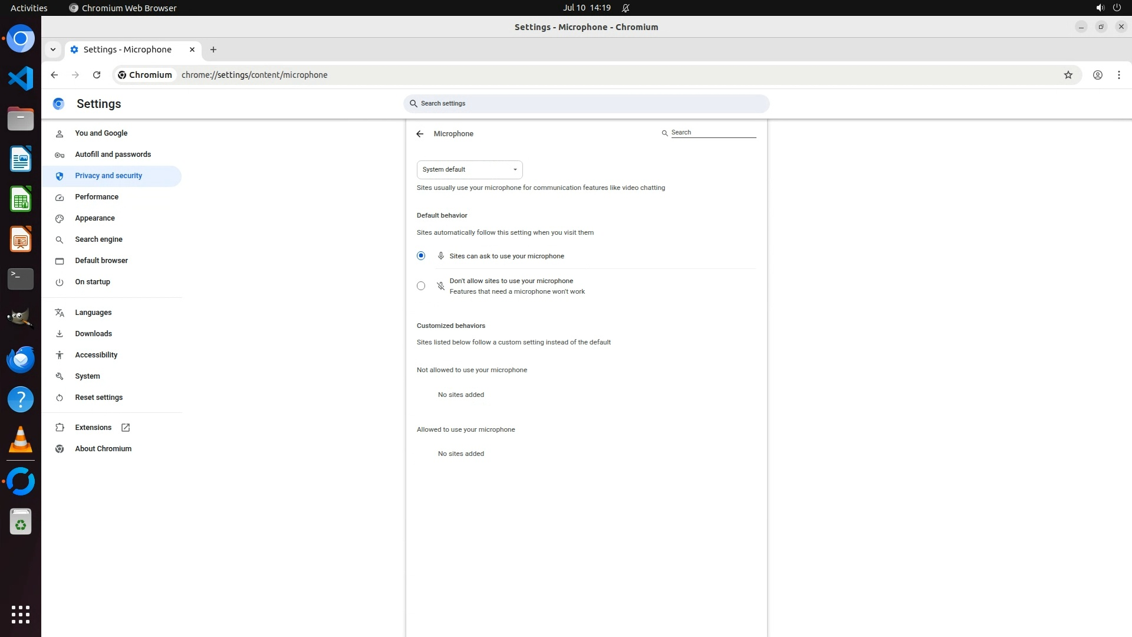Open Privacy and security settings section
1132x637 pixels.
pyautogui.click(x=108, y=176)
